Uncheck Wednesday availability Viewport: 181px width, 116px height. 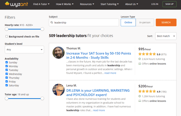tap(7, 74)
